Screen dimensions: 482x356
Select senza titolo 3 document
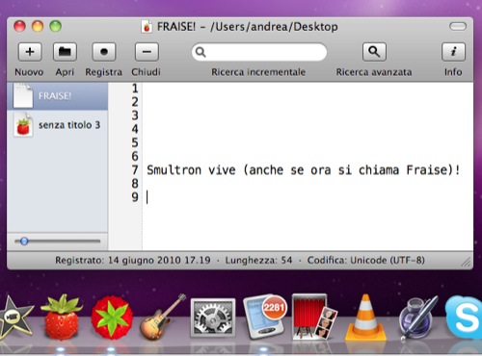click(x=58, y=125)
